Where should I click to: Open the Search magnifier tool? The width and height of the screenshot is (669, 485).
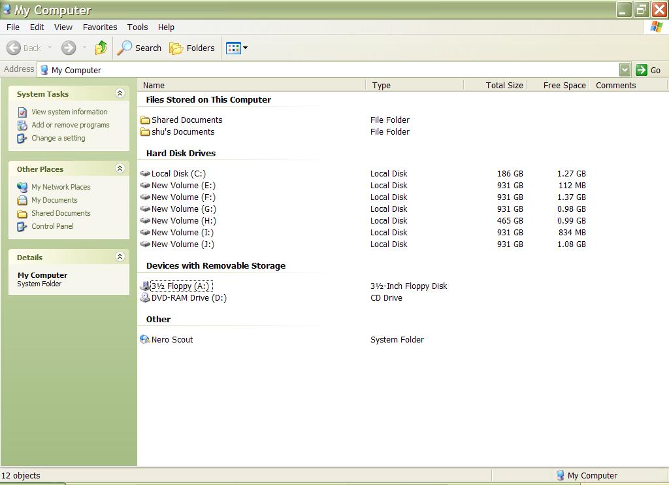140,48
